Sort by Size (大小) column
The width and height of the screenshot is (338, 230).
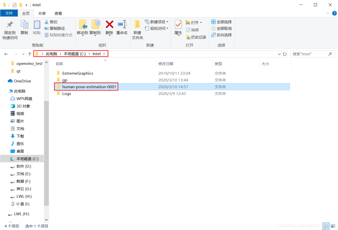(265, 64)
